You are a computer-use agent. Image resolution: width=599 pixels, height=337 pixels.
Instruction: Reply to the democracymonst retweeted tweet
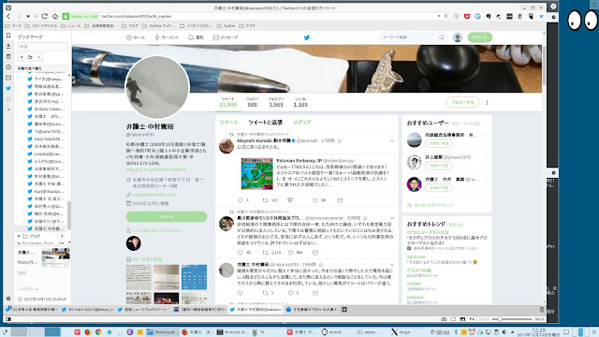click(x=240, y=253)
